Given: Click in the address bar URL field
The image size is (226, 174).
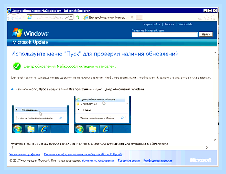Looking at the screenshot, I should click(x=48, y=17).
